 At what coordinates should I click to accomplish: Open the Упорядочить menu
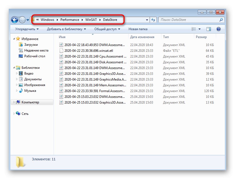click(27, 29)
